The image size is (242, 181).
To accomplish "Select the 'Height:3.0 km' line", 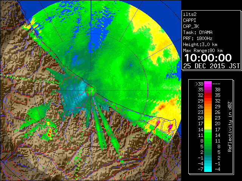I will 200,44.
